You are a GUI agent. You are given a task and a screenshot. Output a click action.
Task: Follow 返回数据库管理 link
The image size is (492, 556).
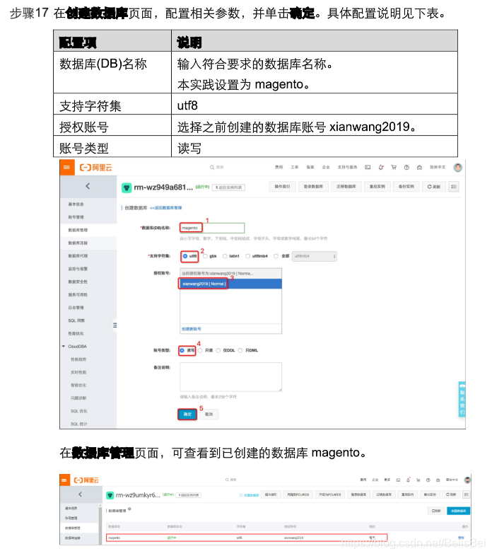(166, 208)
